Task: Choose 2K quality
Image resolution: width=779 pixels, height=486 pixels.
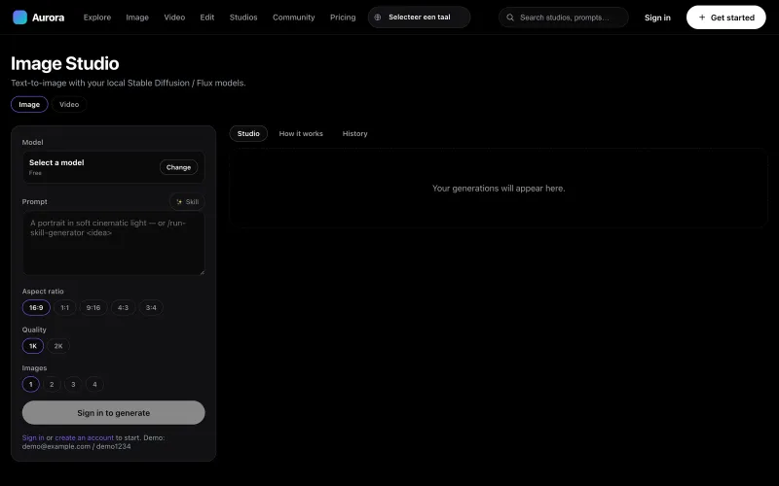Action: (58, 346)
